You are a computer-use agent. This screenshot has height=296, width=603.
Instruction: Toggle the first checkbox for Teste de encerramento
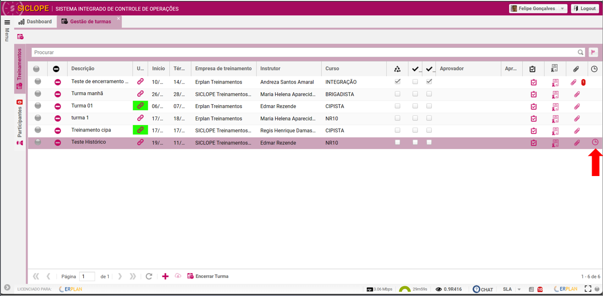pyautogui.click(x=398, y=81)
